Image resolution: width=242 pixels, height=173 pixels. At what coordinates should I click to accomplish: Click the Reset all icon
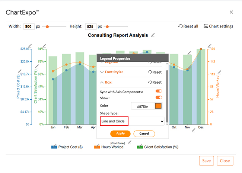181,26
